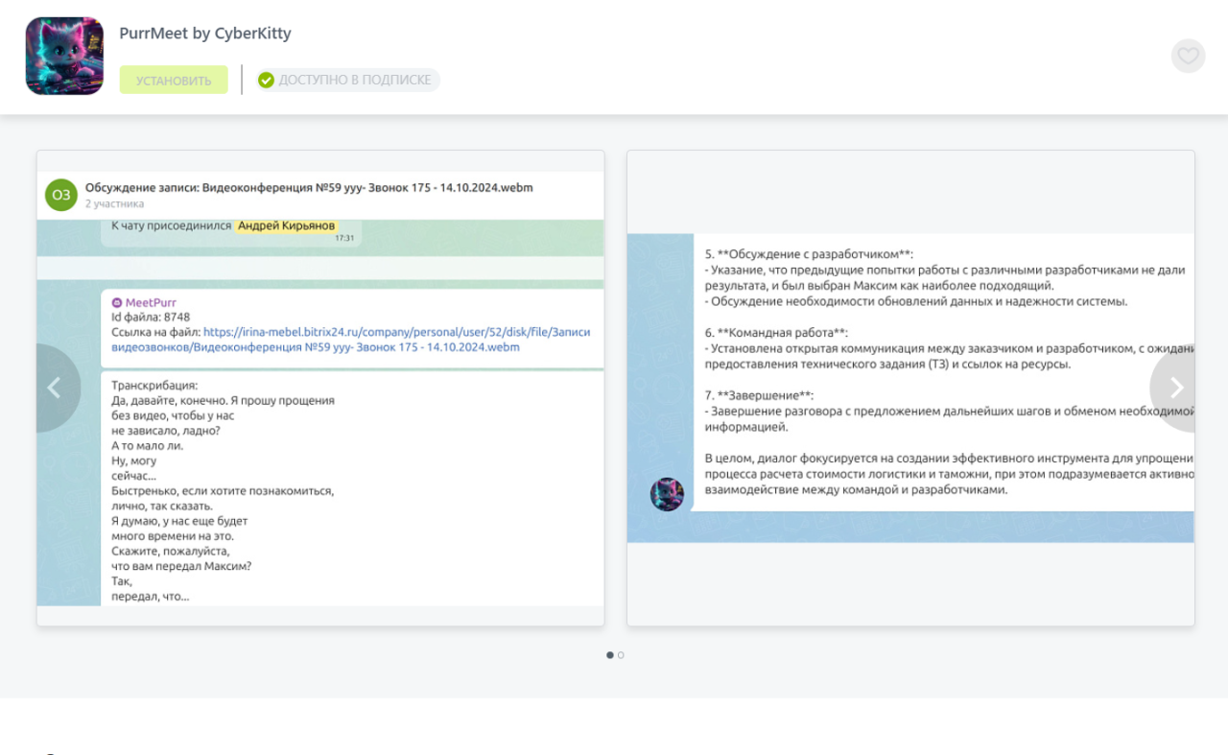
Task: Select the first carousel page dot
Action: [x=610, y=655]
